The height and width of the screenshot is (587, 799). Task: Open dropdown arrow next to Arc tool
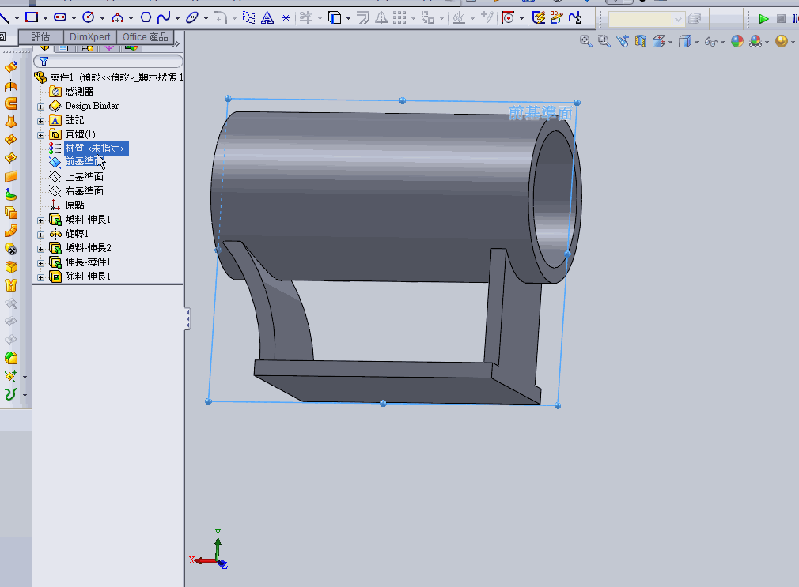pyautogui.click(x=131, y=18)
